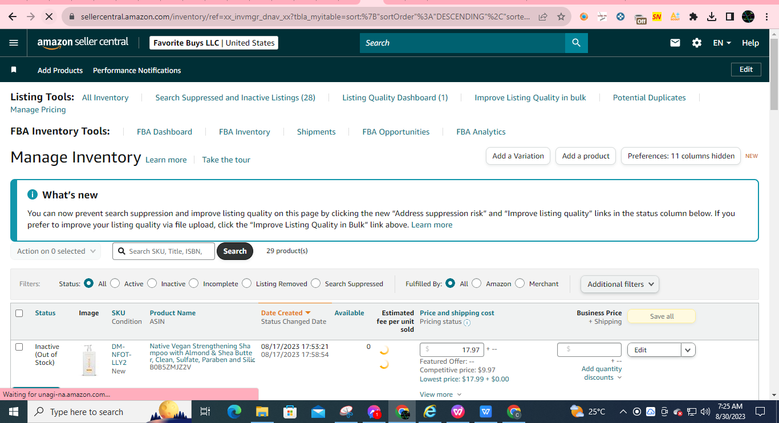Bookmark this page with the star icon

[x=561, y=17]
